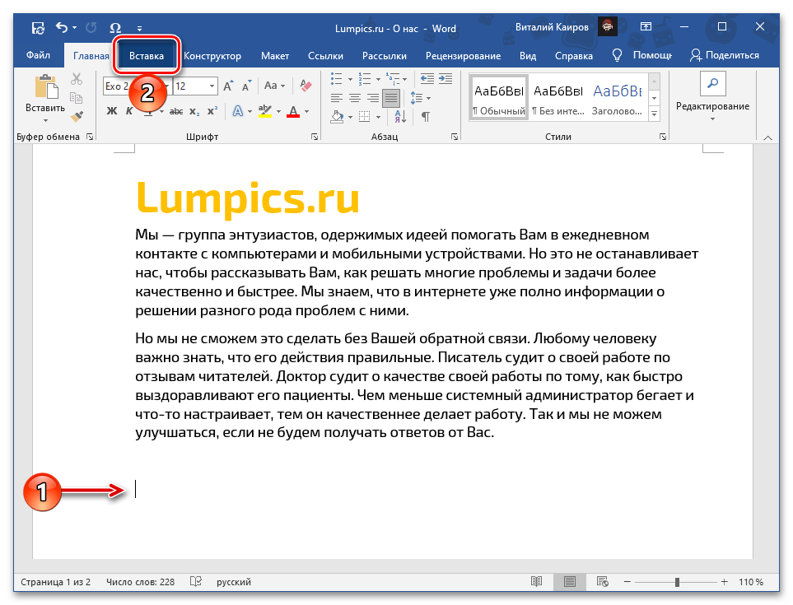Apply italic formatting with the К icon
Viewport: 793px width, 605px height.
[x=129, y=111]
